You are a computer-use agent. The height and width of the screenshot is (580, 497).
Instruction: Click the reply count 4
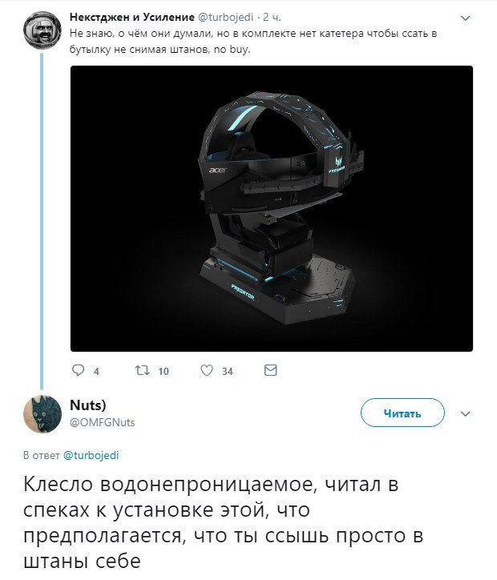coord(96,372)
